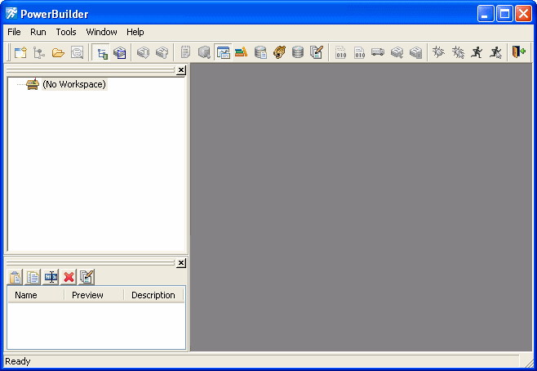Open the Tools menu

point(66,32)
